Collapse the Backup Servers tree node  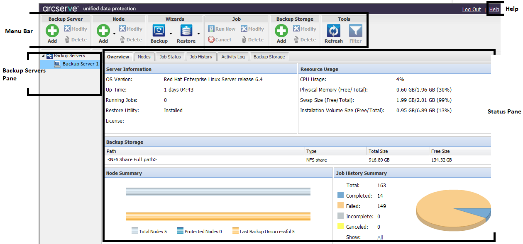(x=43, y=56)
